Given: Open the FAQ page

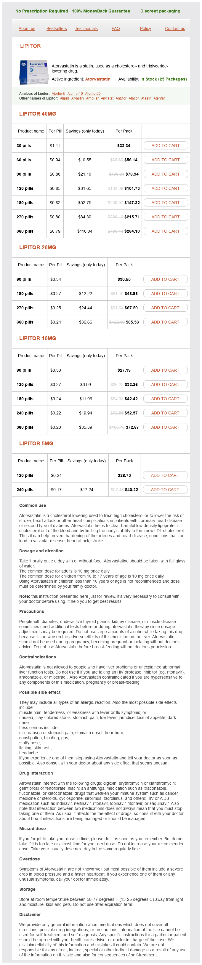Looking at the screenshot, I should tap(116, 29).
